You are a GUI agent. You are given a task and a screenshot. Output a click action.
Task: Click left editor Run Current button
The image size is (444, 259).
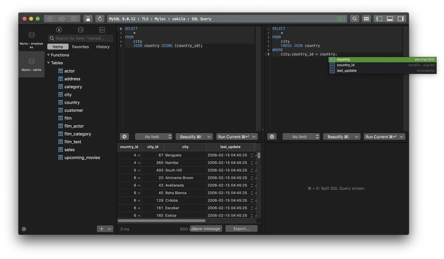(x=233, y=137)
